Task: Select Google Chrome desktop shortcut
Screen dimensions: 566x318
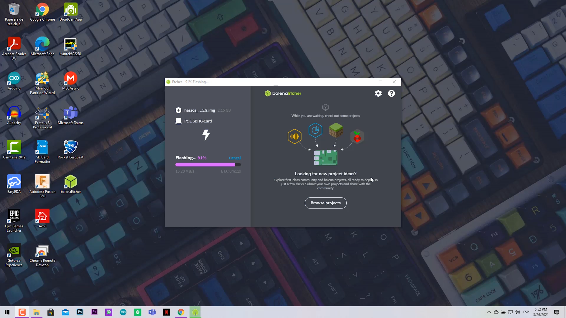Action: (x=42, y=12)
